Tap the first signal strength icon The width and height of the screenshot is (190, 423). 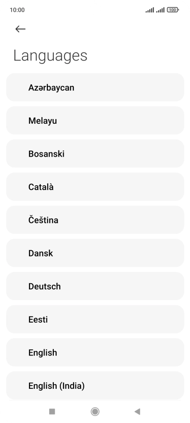150,10
